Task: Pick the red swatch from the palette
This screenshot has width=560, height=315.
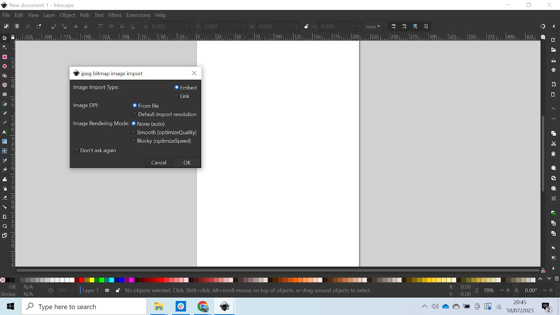Action: click(x=82, y=280)
